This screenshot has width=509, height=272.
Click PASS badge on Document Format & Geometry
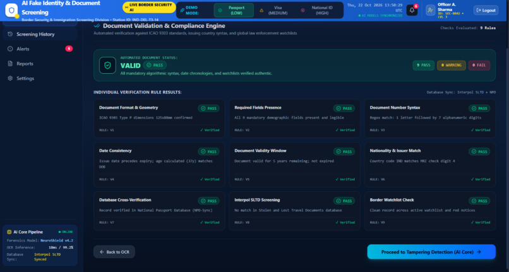pos(209,109)
